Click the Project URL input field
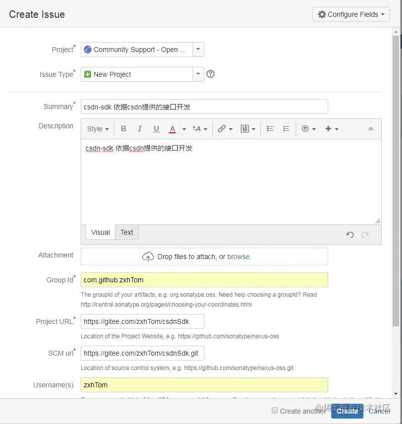The width and height of the screenshot is (402, 424). click(x=143, y=321)
